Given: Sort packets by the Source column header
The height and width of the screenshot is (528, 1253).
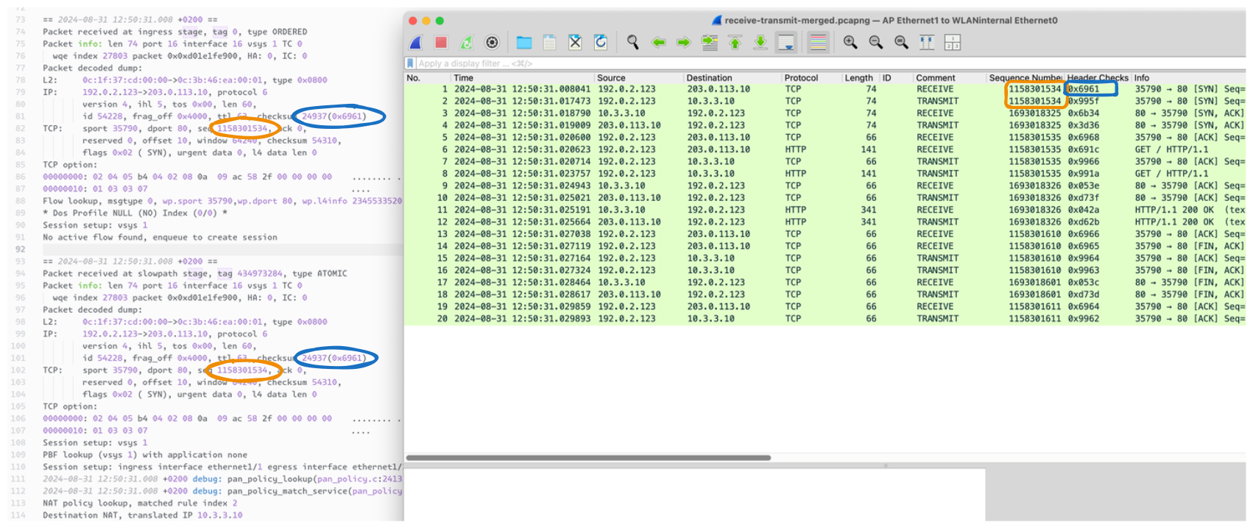Looking at the screenshot, I should point(611,77).
